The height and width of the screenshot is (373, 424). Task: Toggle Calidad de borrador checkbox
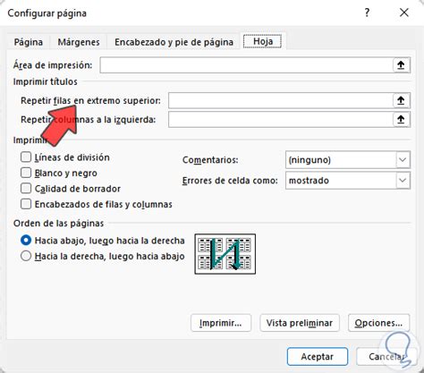pyautogui.click(x=26, y=189)
